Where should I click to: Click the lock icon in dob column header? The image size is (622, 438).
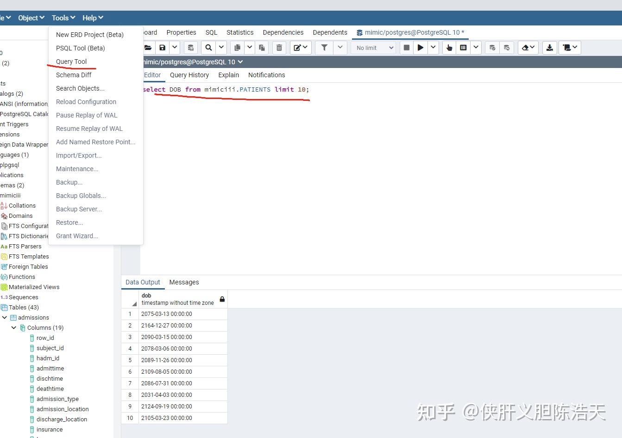click(x=222, y=299)
